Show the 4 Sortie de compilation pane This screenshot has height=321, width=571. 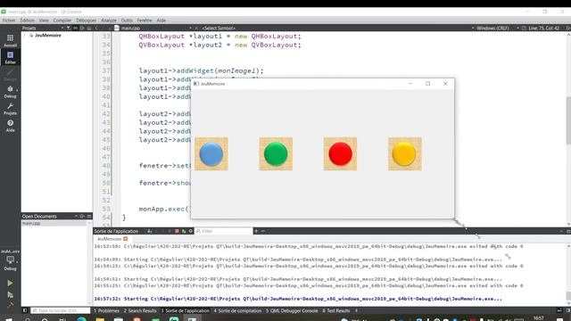tap(238, 310)
